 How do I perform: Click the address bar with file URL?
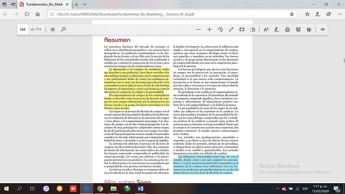(x=172, y=15)
